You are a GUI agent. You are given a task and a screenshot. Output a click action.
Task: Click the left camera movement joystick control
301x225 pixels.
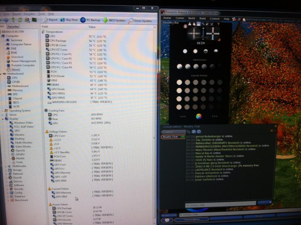(x=194, y=34)
